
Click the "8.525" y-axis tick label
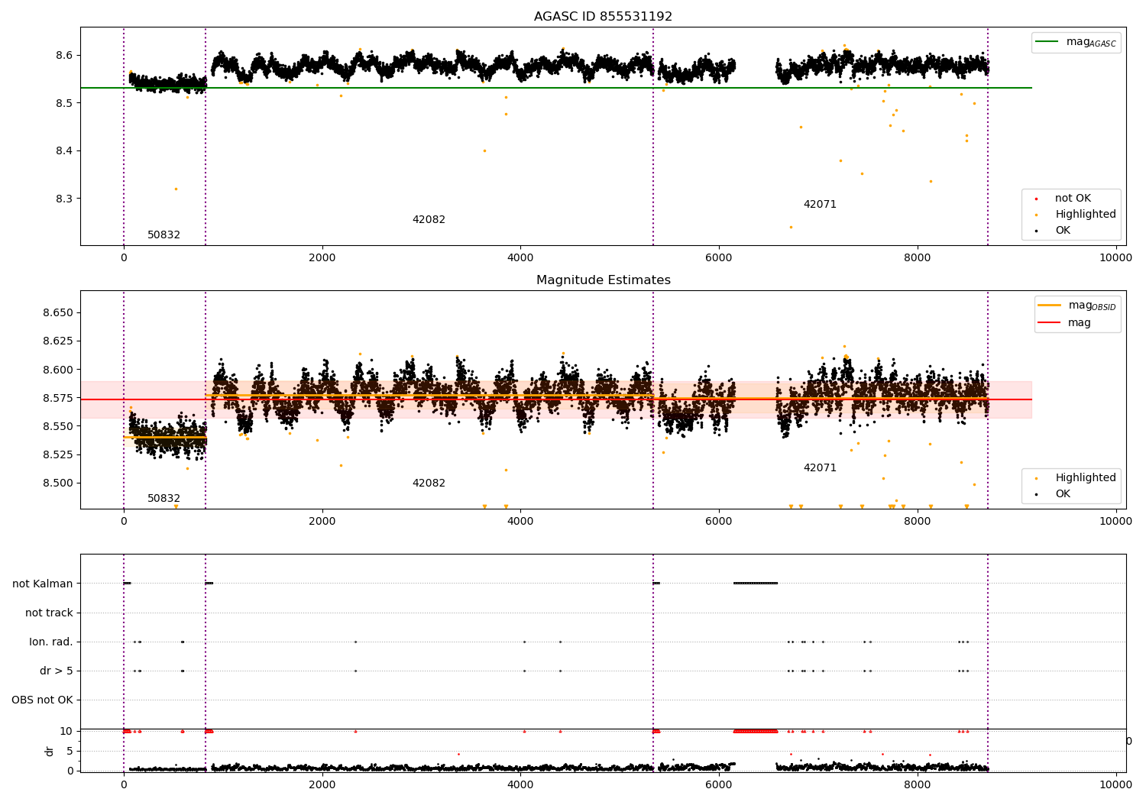(58, 454)
